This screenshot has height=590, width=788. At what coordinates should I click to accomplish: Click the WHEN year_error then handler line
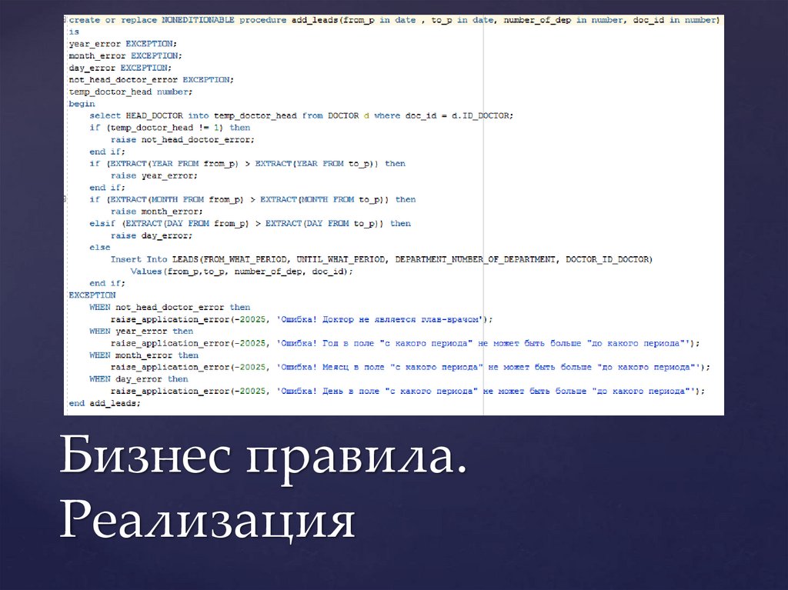[142, 331]
